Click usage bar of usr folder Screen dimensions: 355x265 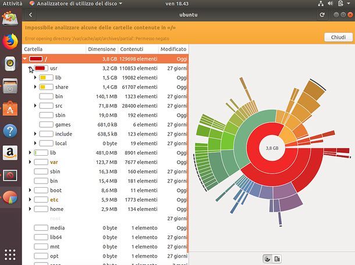tap(40, 68)
